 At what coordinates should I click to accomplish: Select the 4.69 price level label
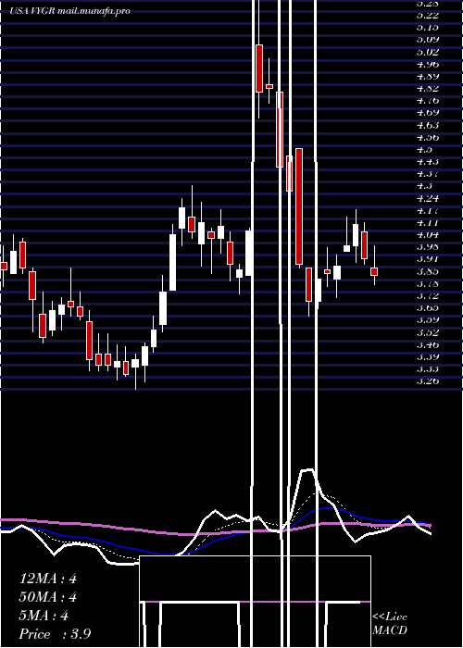428,113
